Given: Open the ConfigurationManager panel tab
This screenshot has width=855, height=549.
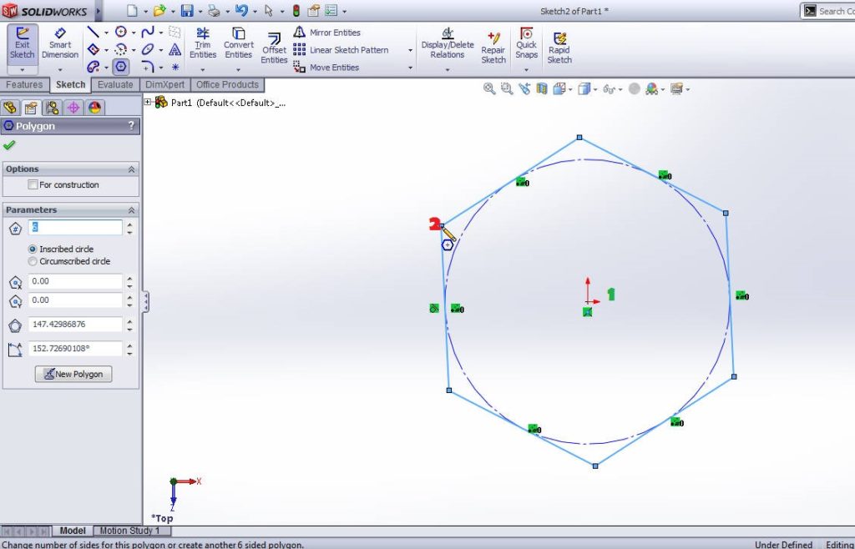Looking at the screenshot, I should (53, 108).
